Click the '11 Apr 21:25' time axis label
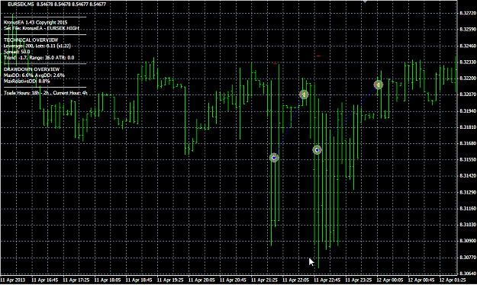Viewport: 477px width, 285px height. point(264,280)
